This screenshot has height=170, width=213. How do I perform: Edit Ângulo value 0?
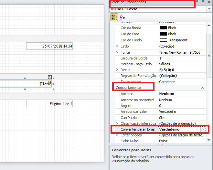point(182,106)
